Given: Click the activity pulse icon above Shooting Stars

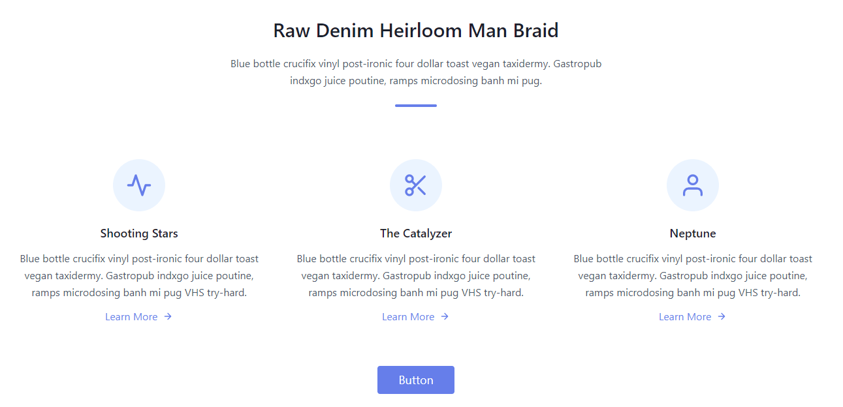Looking at the screenshot, I should [x=139, y=185].
